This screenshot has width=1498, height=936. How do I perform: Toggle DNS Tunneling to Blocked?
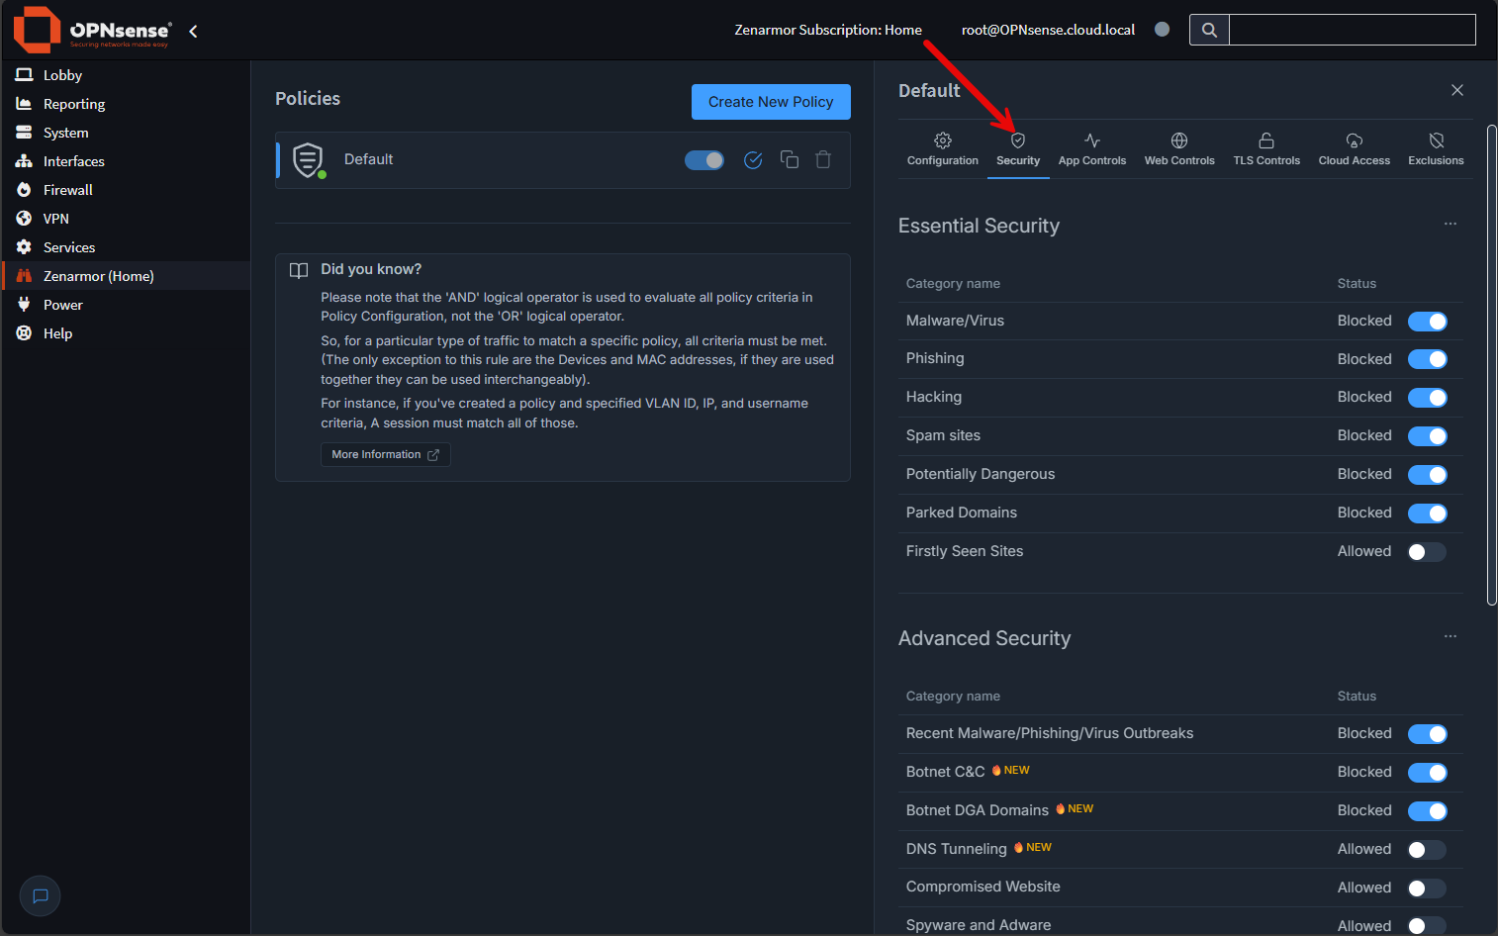tap(1427, 849)
